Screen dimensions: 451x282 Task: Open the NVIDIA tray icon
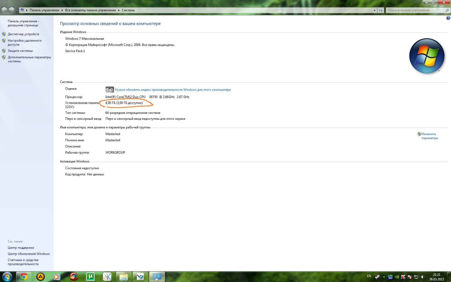point(397,277)
